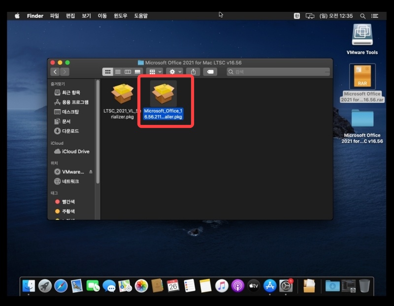Go back with the Finder back arrow

tap(55, 72)
